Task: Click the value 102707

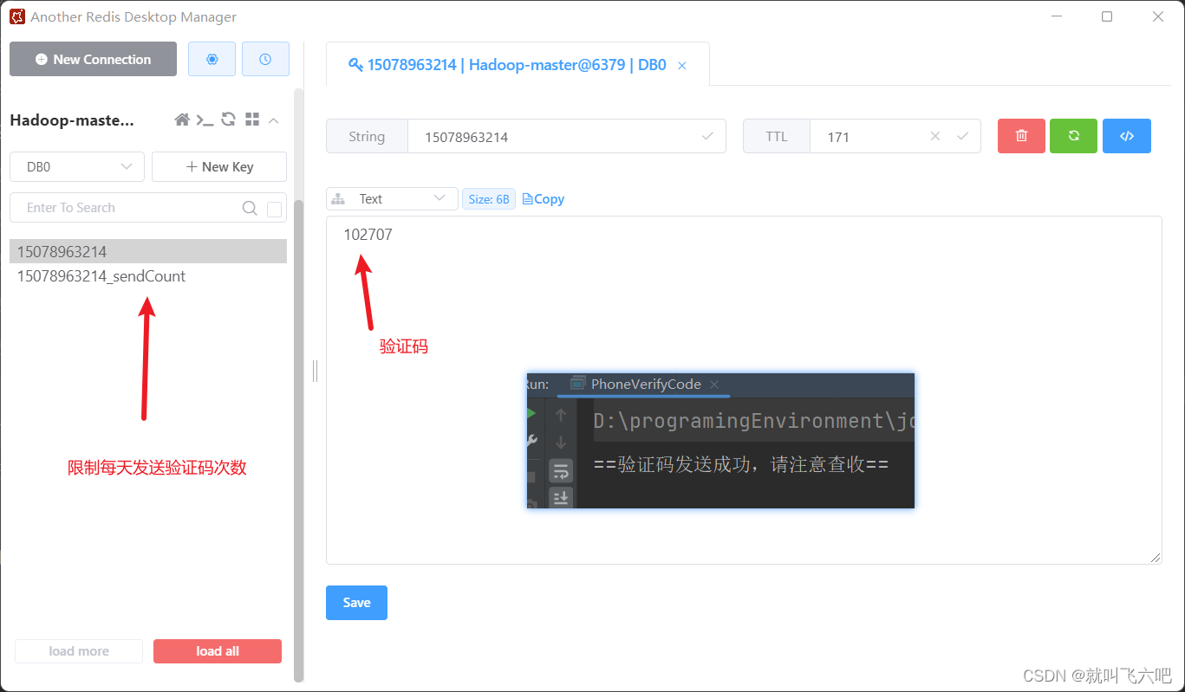Action: (x=368, y=235)
